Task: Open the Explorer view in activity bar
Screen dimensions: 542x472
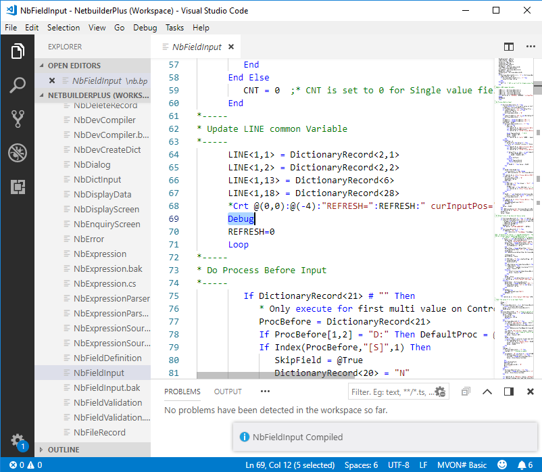Action: pyautogui.click(x=18, y=51)
